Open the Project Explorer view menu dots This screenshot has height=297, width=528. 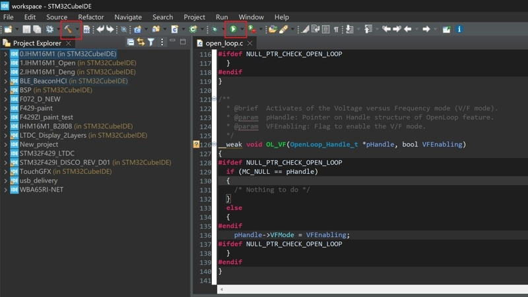point(162,42)
